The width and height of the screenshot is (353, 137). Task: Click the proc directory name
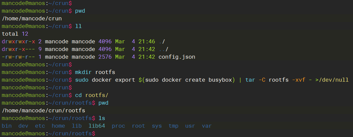click(x=118, y=126)
